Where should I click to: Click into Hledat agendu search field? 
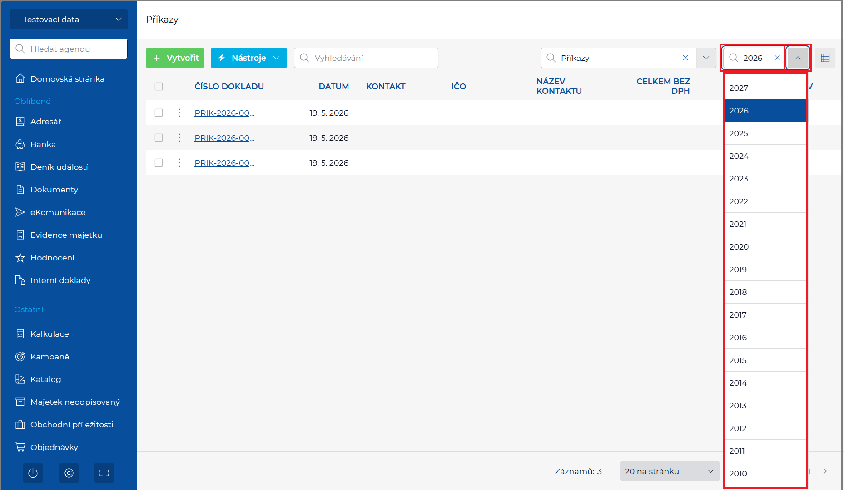pyautogui.click(x=69, y=49)
